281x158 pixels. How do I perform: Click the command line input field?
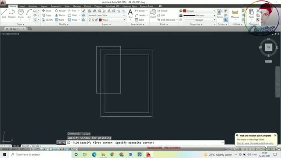point(145,143)
